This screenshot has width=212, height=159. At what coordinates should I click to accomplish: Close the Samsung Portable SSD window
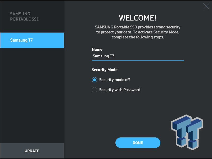(206, 6)
